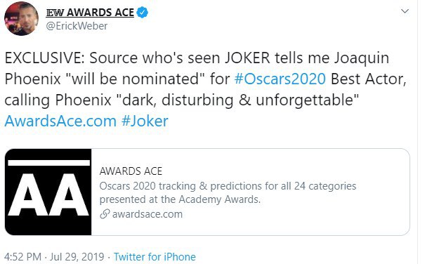
Task: Click the chain link icon in the card
Action: (105, 214)
